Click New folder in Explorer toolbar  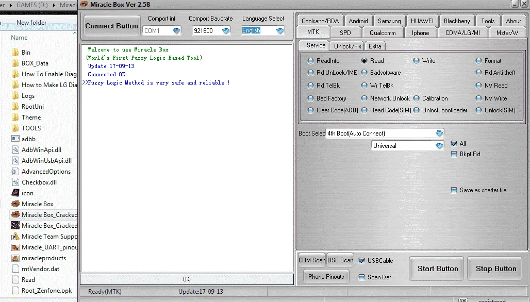coord(31,23)
